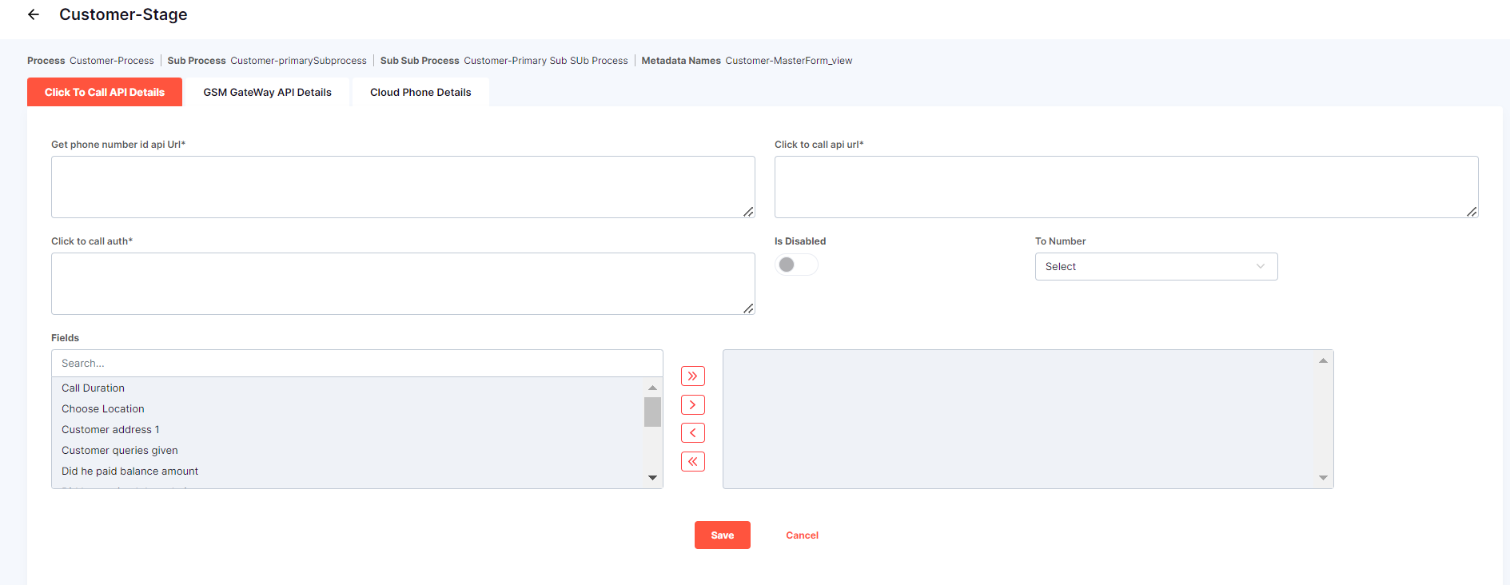This screenshot has width=1510, height=585.
Task: Open the Cloud Phone Details tab
Action: [420, 93]
